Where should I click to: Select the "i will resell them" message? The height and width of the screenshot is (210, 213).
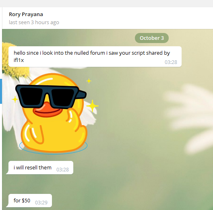click(x=40, y=167)
